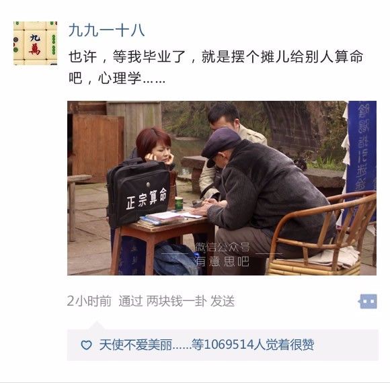This screenshot has width=390, height=383.
Task: Tap the heart icon in the likes bar
Action: (86, 345)
